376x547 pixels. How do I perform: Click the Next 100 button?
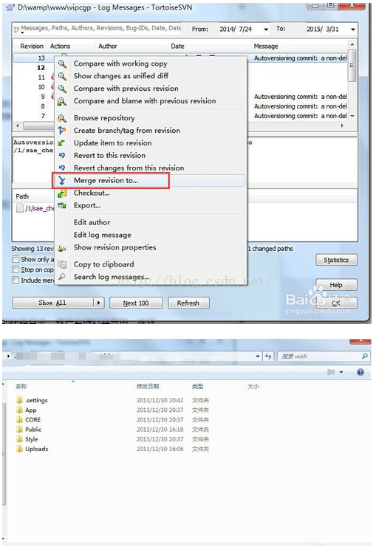coord(136,303)
